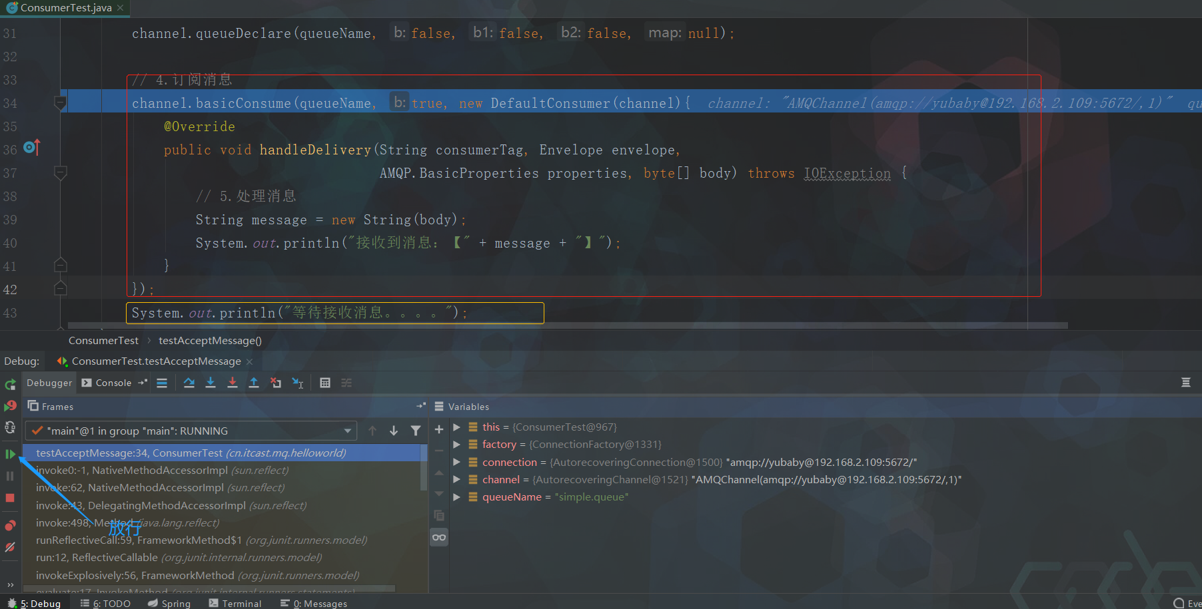
Task: Open the ConsumerTest.java editor tab
Action: [65, 8]
